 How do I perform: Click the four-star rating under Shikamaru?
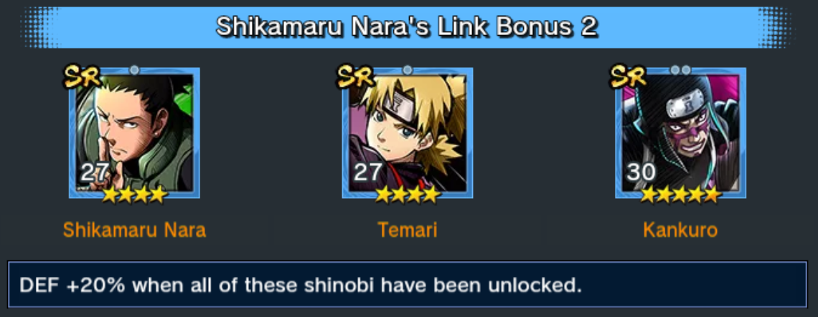point(135,195)
